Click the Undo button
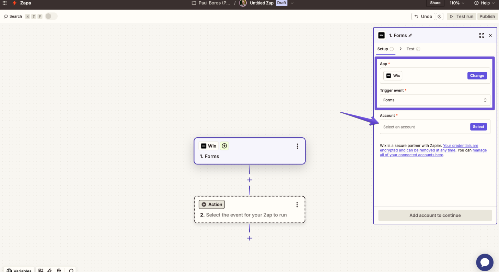Image resolution: width=499 pixels, height=272 pixels. point(423,16)
